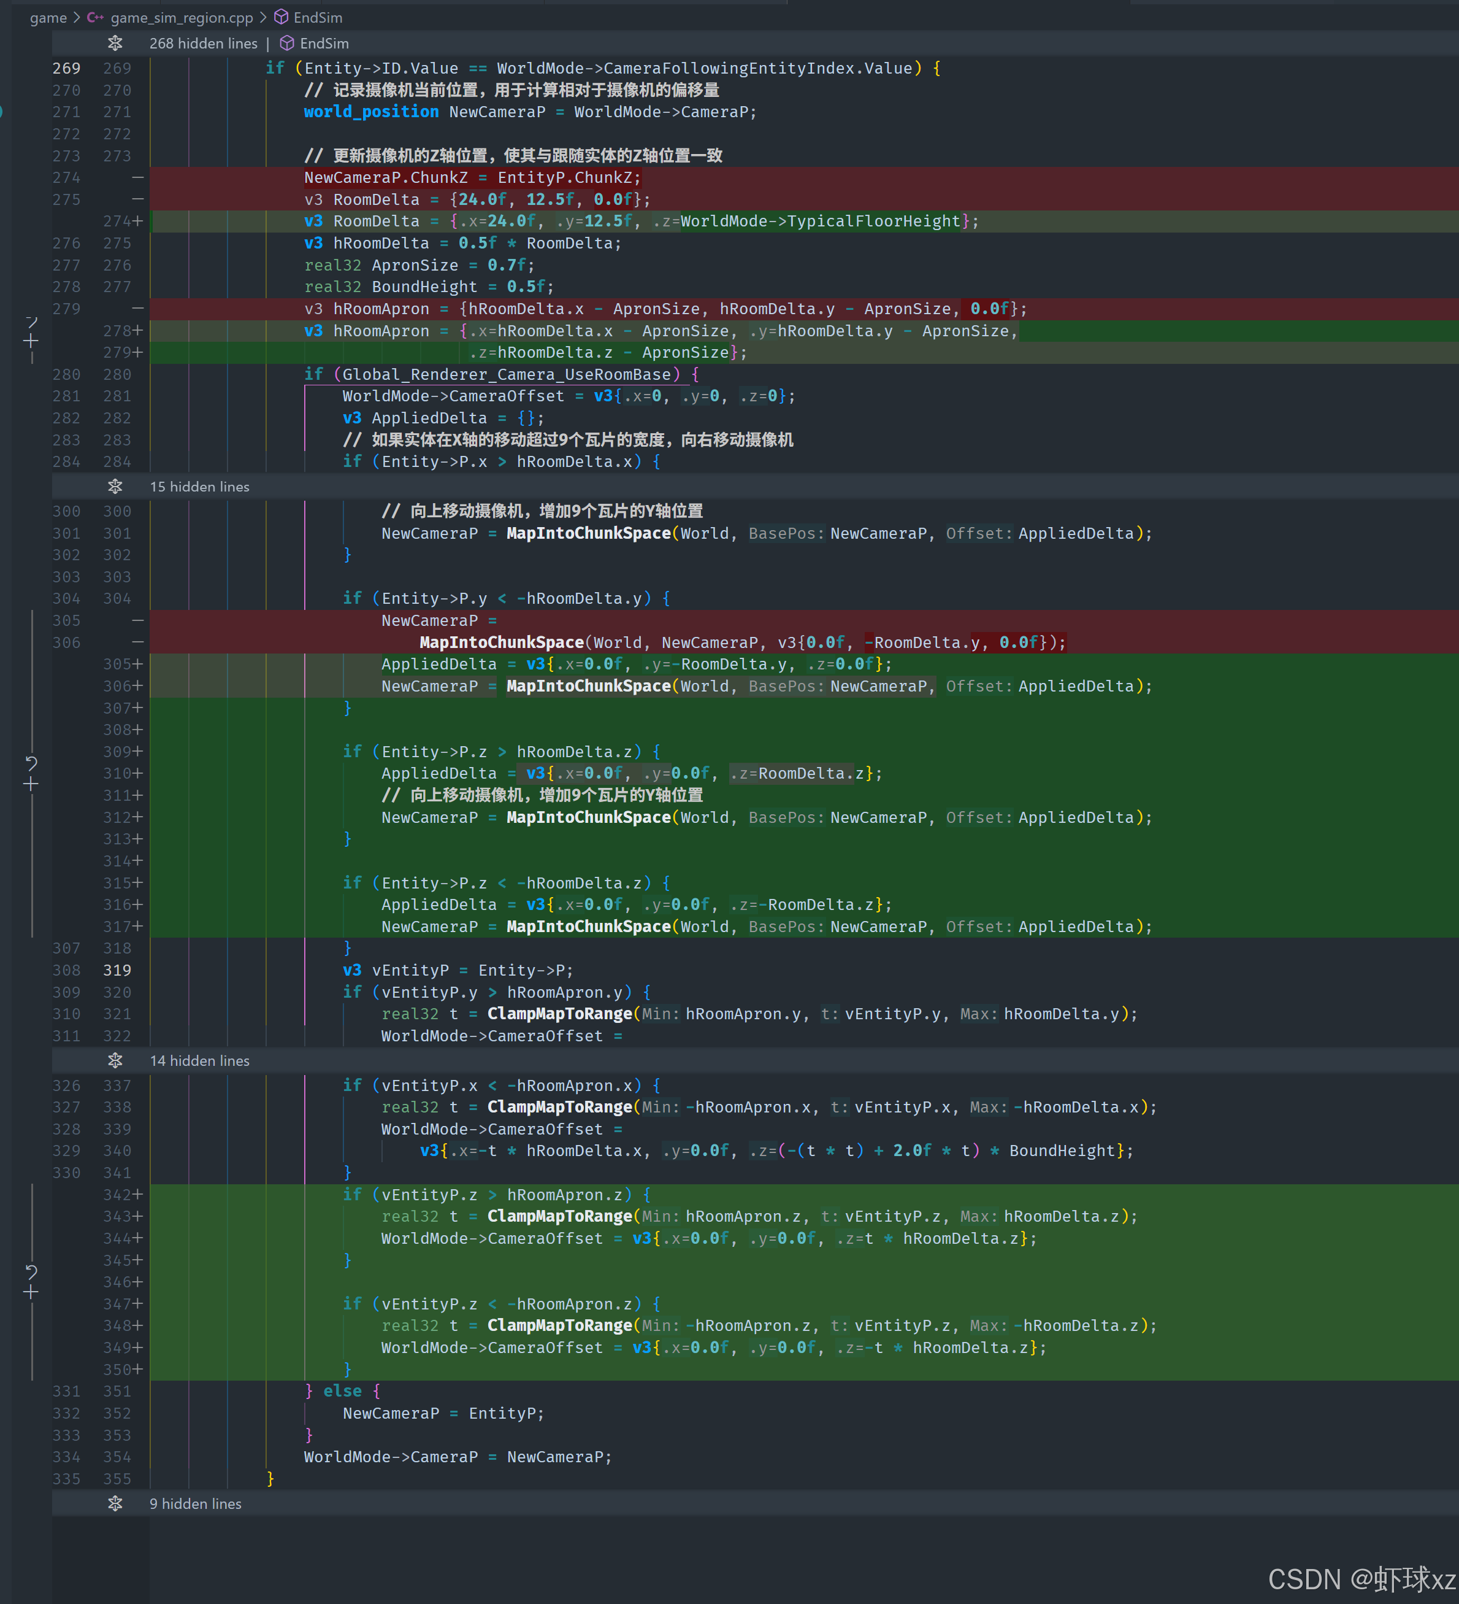Open the game_sim_region.cpp breadcrumb
The height and width of the screenshot is (1604, 1459).
tap(182, 18)
